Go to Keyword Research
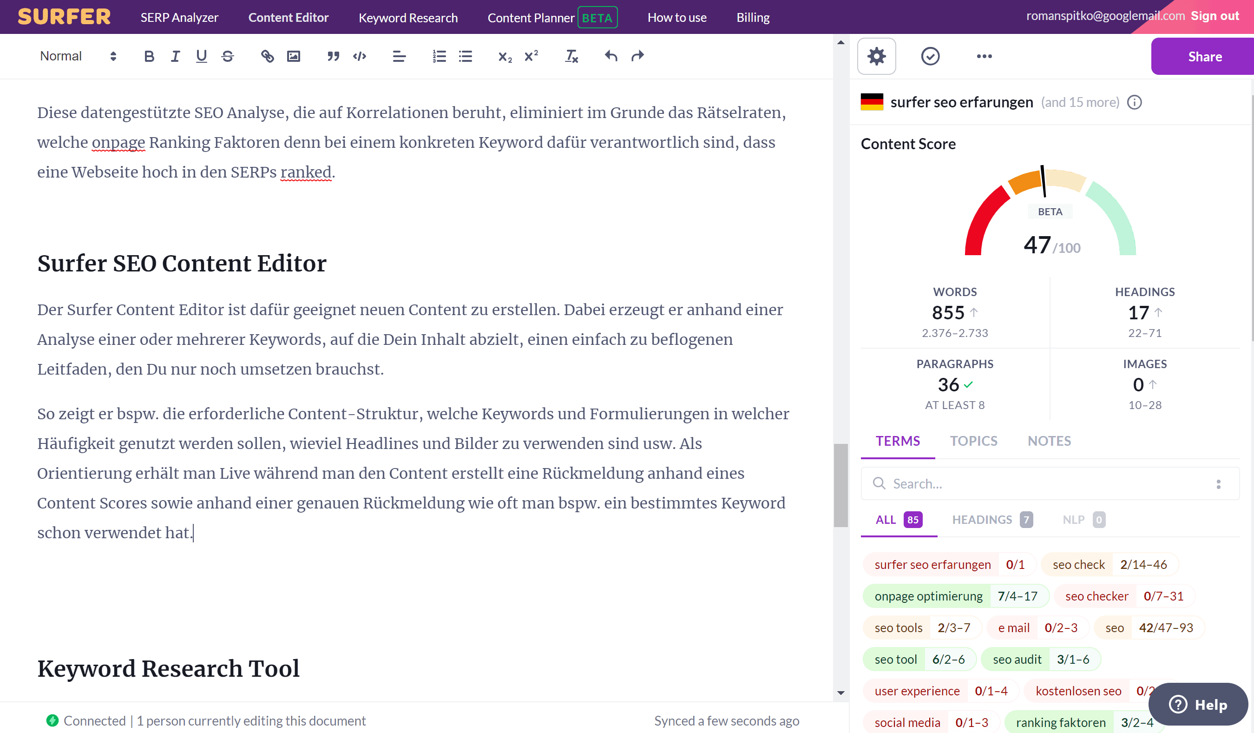 [x=408, y=17]
